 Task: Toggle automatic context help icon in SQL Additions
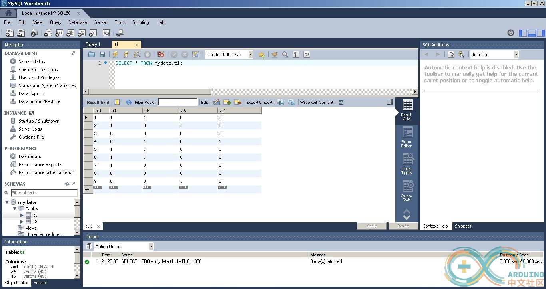pyautogui.click(x=462, y=55)
